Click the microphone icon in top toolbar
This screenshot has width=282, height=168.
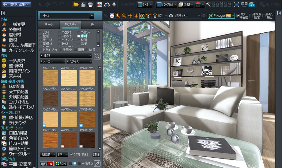coord(114,5)
